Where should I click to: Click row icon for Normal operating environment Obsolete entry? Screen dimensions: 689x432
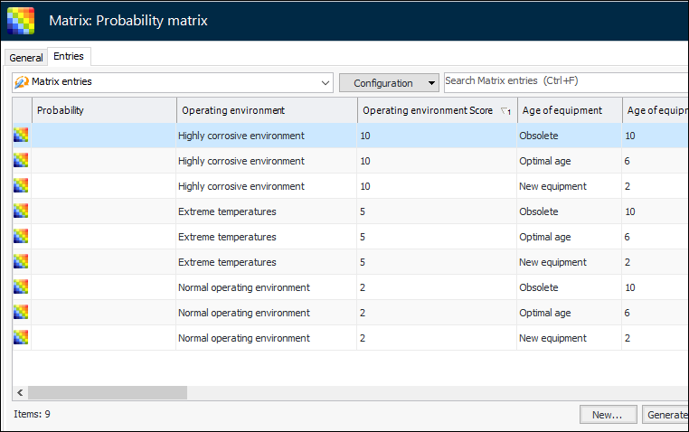tap(21, 287)
